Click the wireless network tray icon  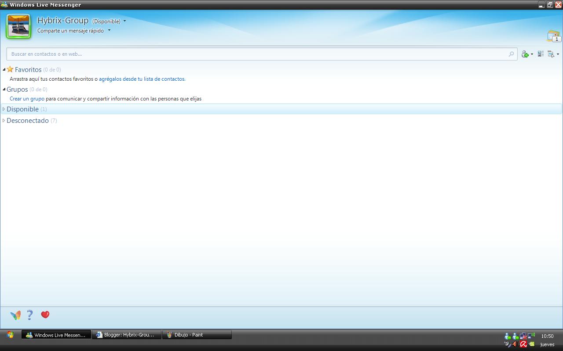[531, 336]
